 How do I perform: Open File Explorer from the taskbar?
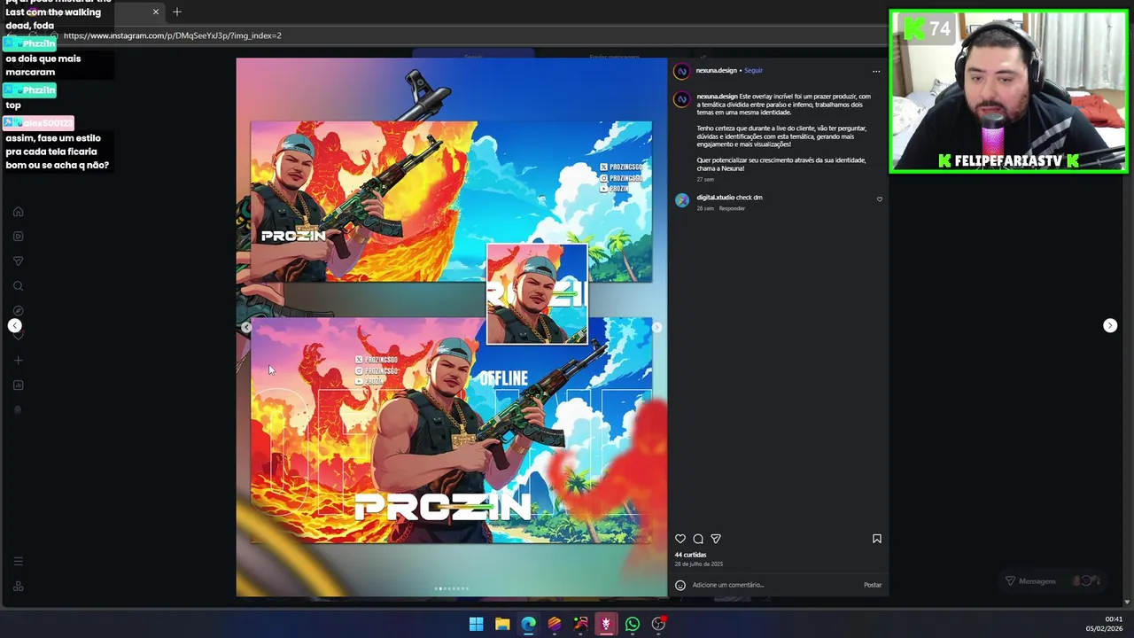click(x=502, y=624)
